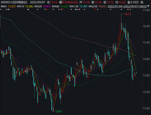Click the 换 turnover label at the header's end
Image resolution: width=151 pixels, height=115 pixels.
click(x=142, y=2)
